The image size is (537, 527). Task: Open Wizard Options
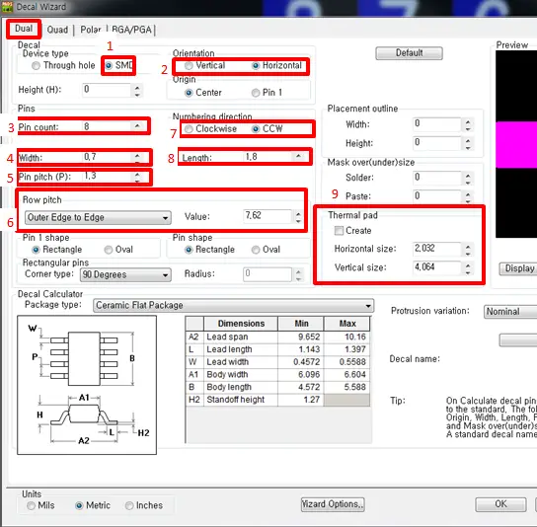tap(333, 504)
